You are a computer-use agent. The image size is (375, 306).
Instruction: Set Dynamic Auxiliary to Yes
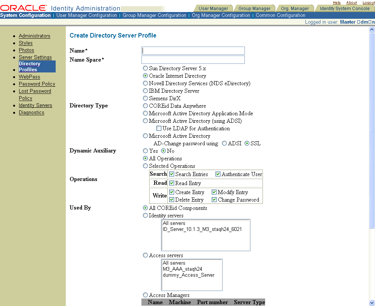pos(146,151)
